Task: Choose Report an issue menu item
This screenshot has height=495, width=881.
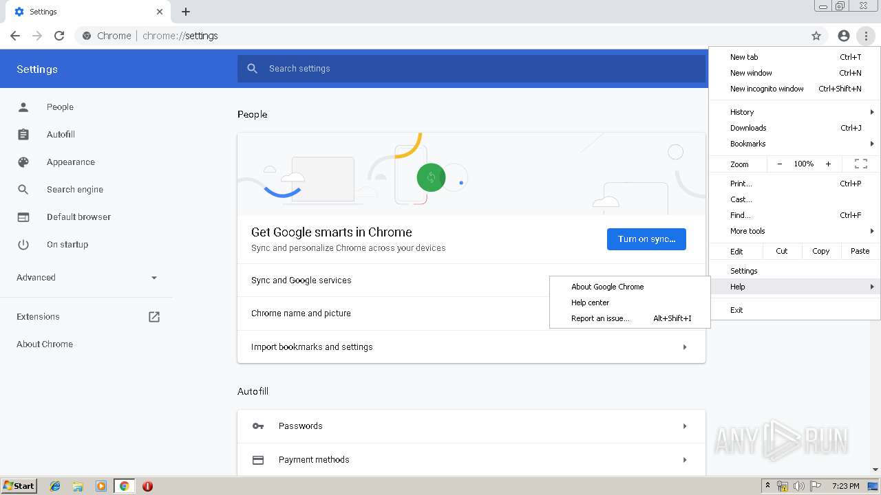Action: [x=630, y=318]
